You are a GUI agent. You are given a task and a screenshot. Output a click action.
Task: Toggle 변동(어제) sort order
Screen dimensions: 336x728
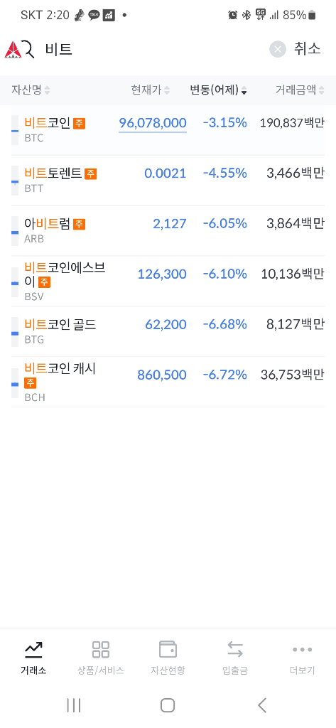coord(218,90)
